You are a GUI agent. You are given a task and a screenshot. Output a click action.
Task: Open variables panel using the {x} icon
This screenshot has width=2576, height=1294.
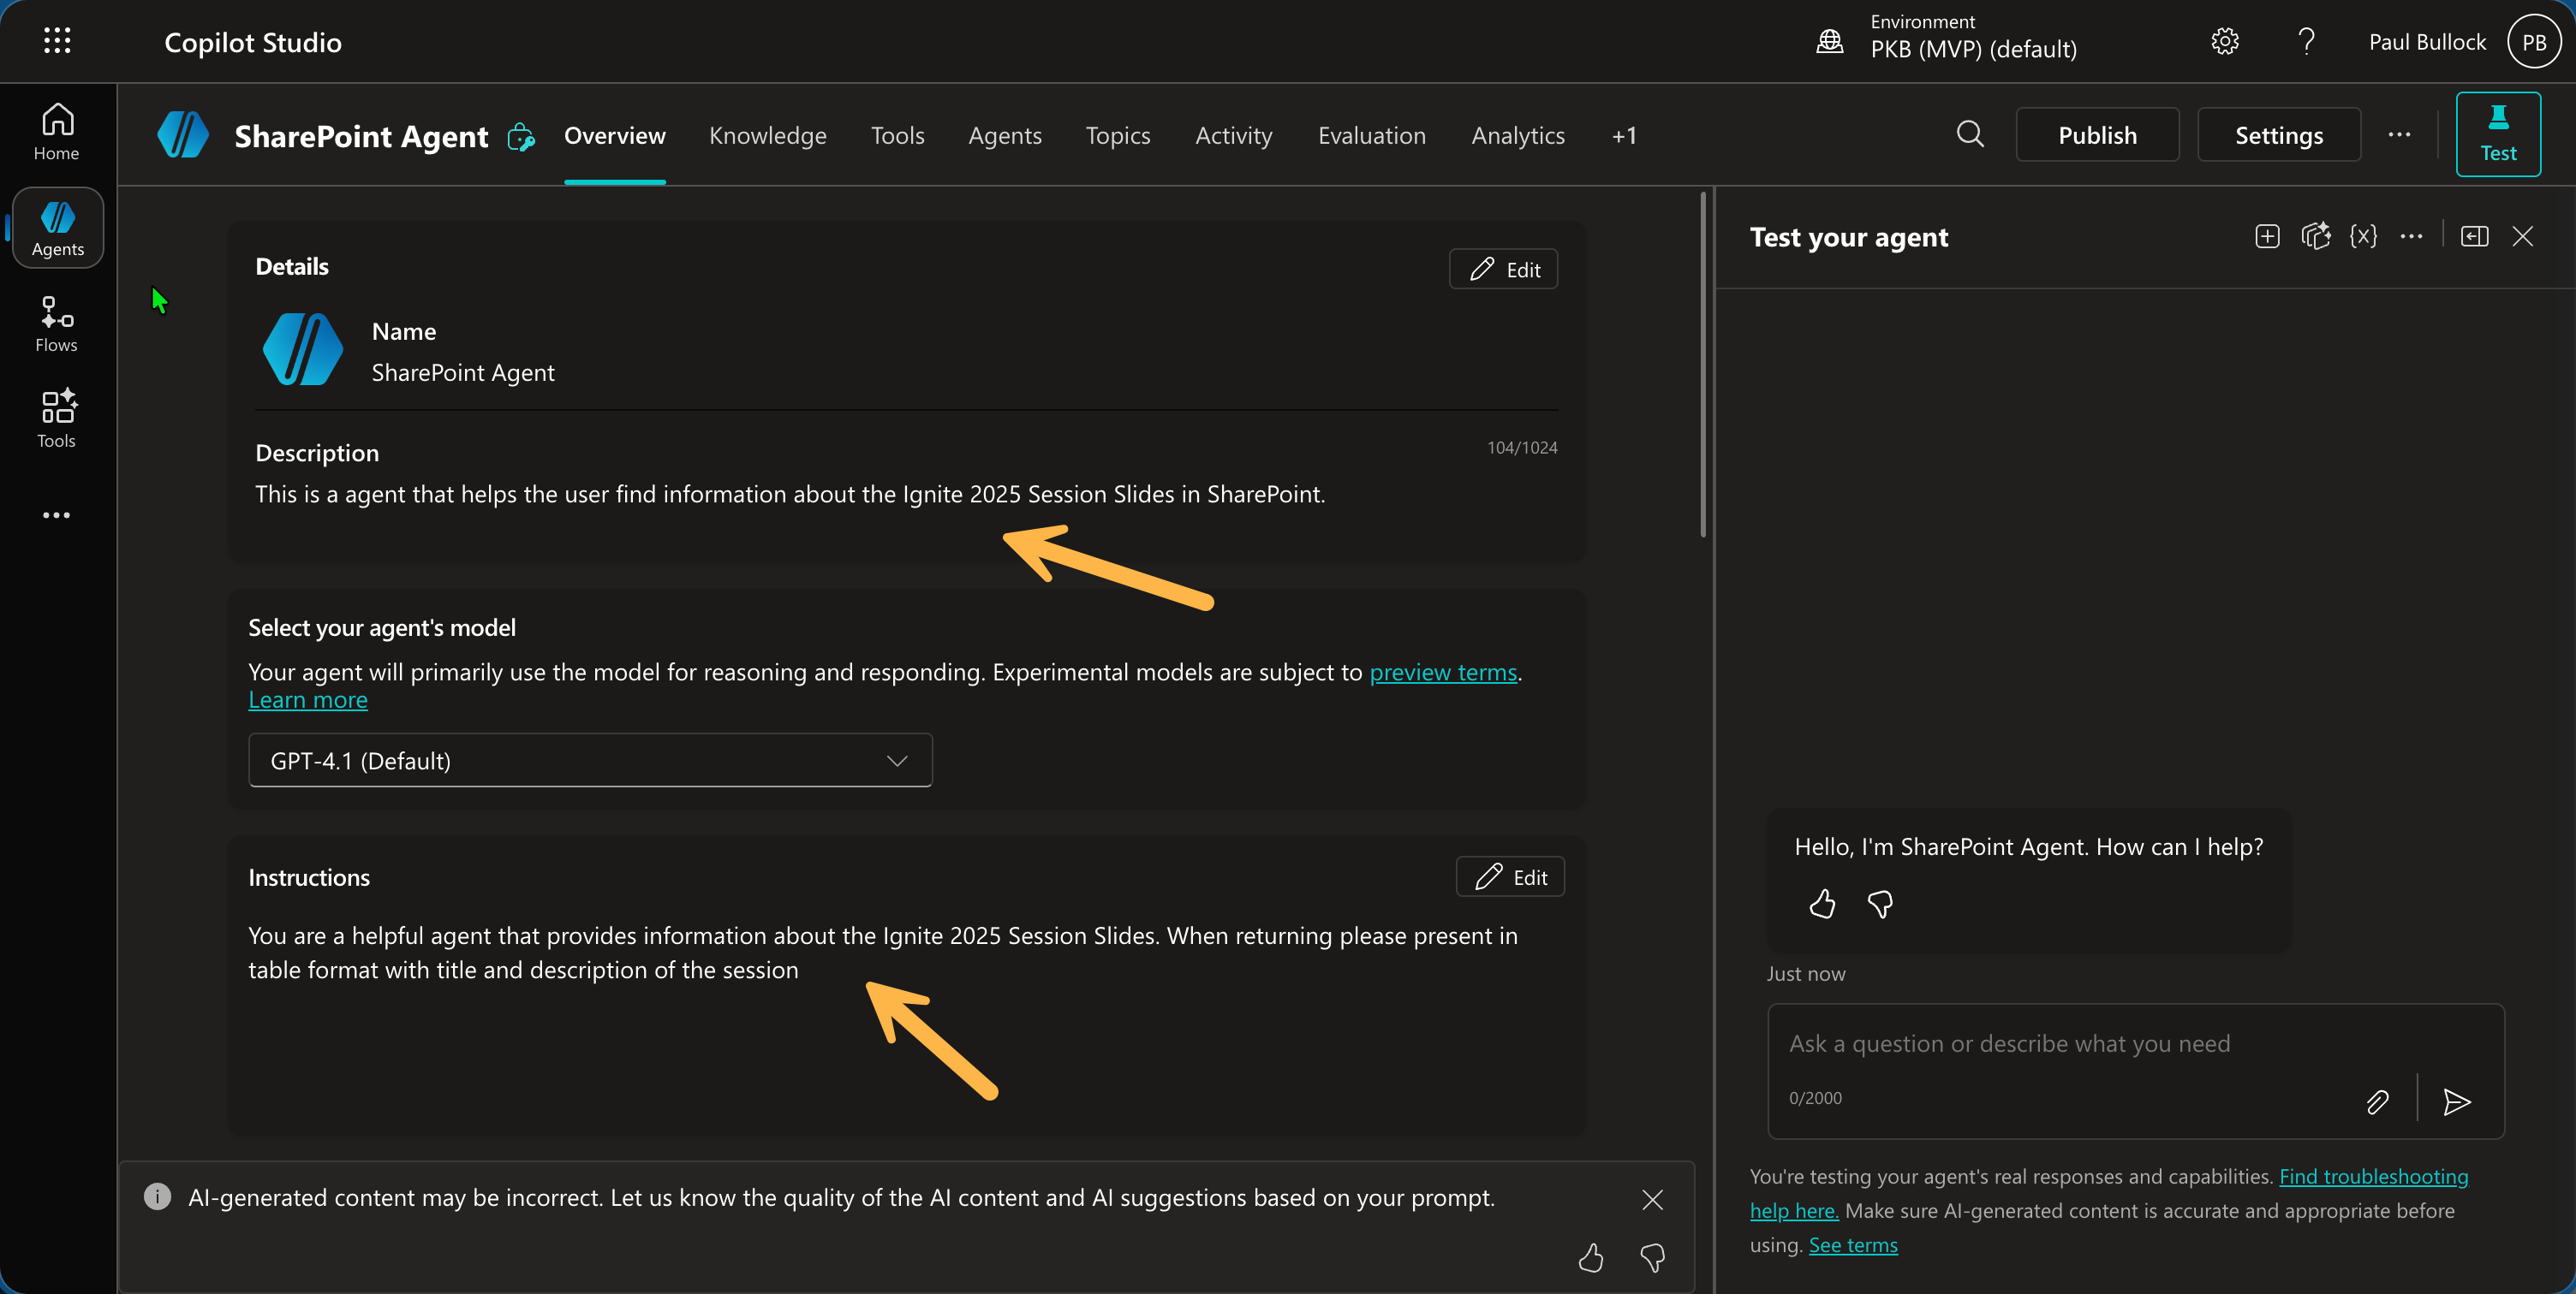2364,236
